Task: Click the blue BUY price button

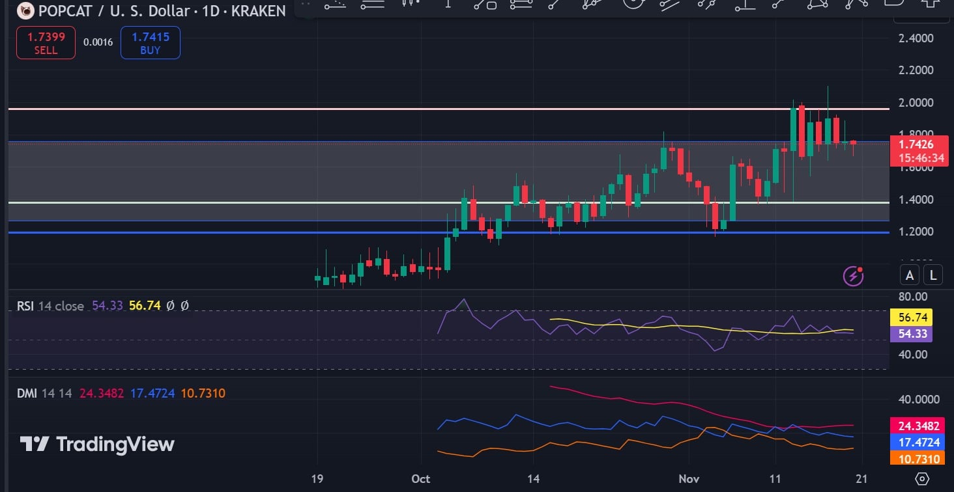Action: click(x=150, y=42)
